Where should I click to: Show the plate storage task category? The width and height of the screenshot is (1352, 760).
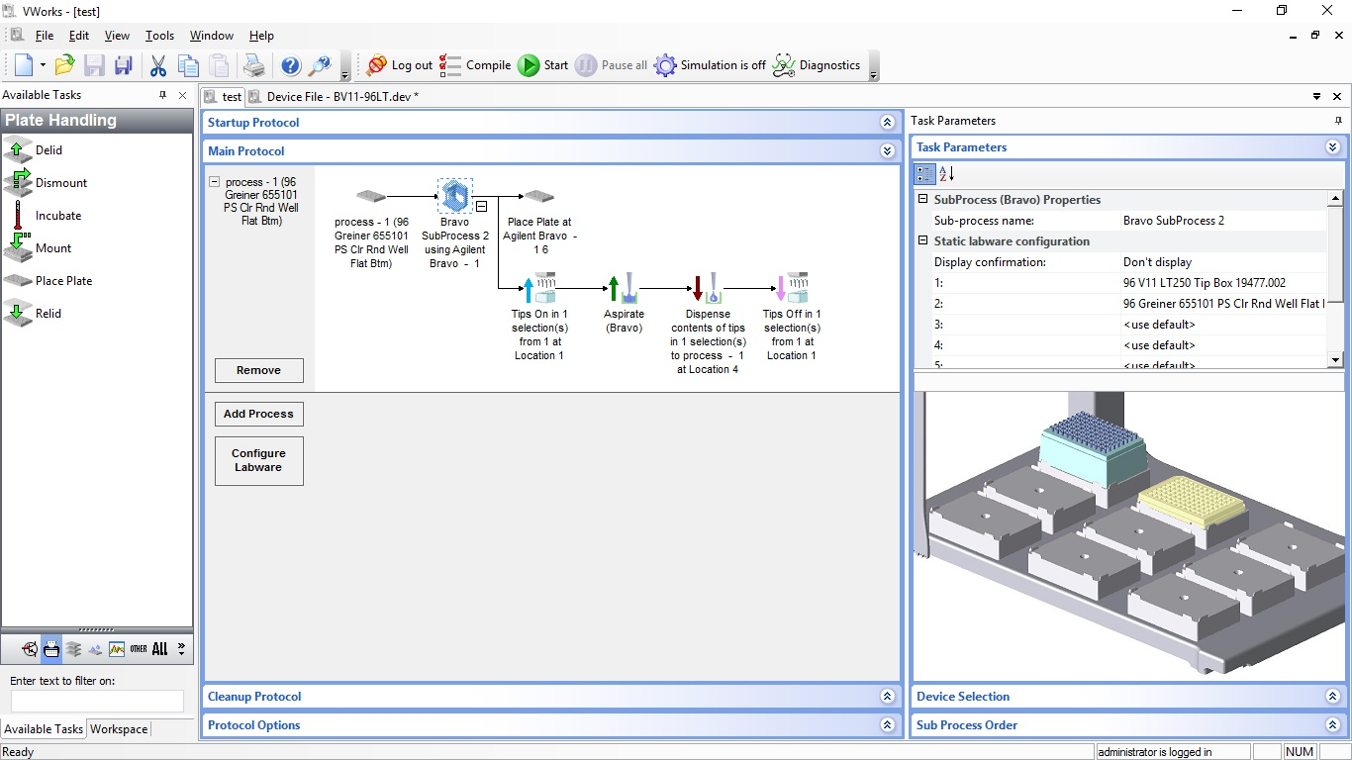(73, 649)
